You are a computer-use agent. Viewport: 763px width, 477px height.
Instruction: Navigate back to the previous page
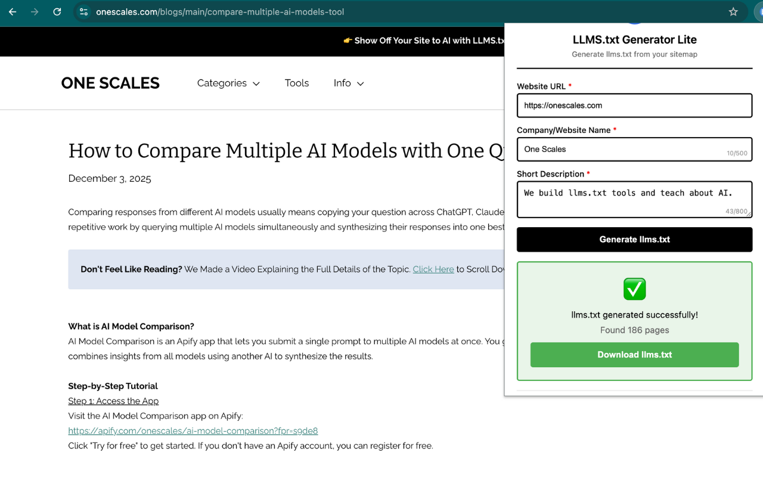[x=12, y=12]
